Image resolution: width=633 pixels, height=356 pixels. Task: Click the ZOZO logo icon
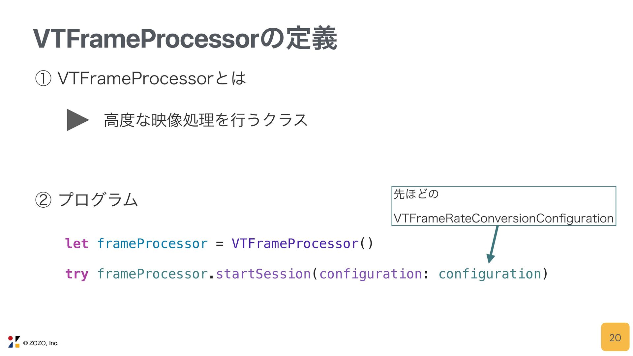pyautogui.click(x=14, y=342)
